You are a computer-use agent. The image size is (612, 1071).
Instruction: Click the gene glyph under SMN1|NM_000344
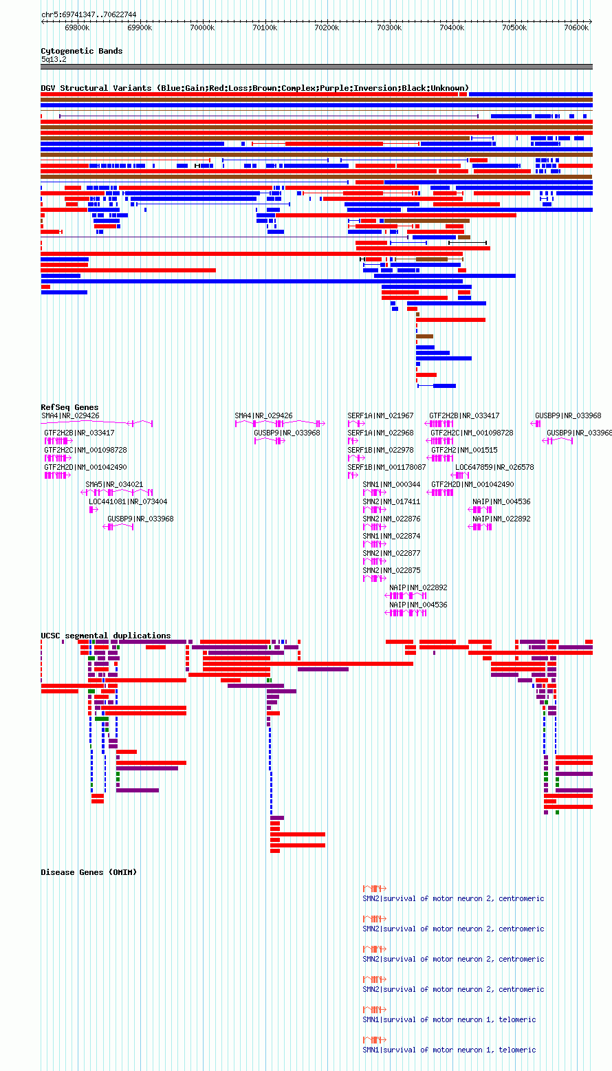pyautogui.click(x=375, y=493)
